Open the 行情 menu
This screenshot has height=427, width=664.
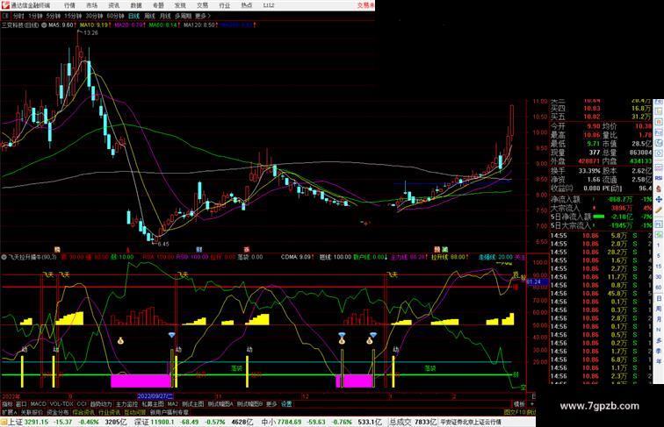69,5
